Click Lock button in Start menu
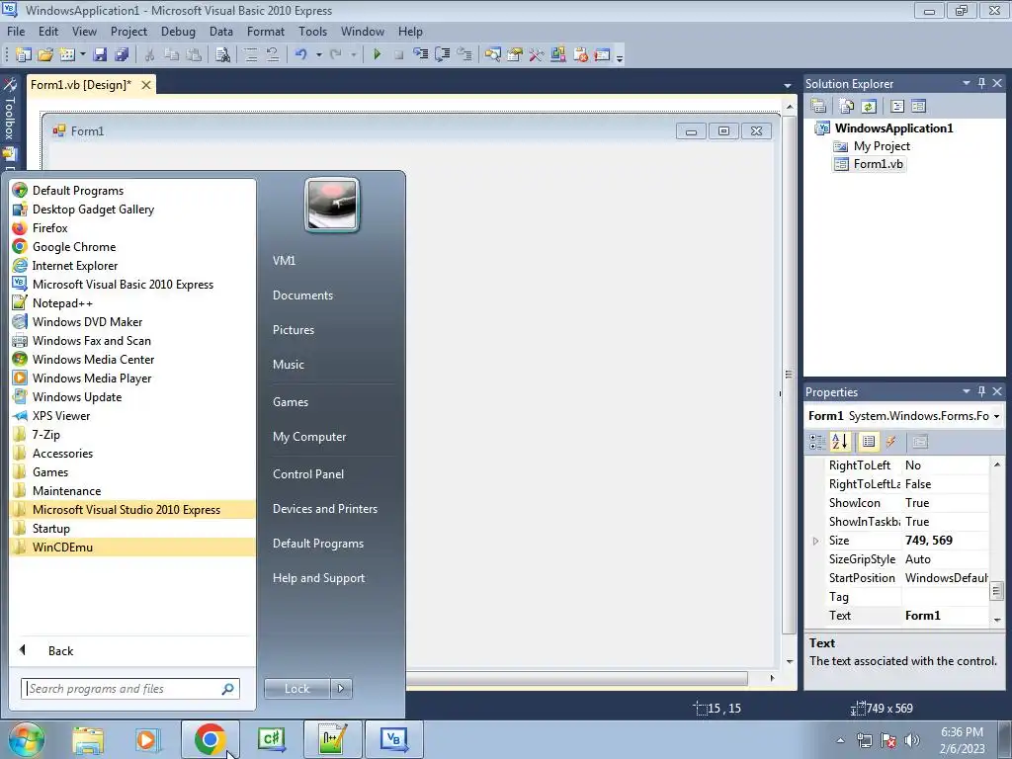This screenshot has height=759, width=1012. [296, 689]
